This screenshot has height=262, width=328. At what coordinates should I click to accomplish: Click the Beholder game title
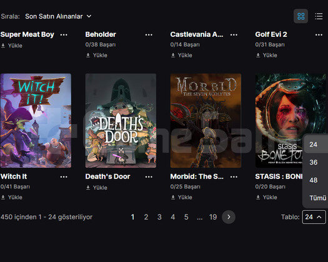coord(101,34)
